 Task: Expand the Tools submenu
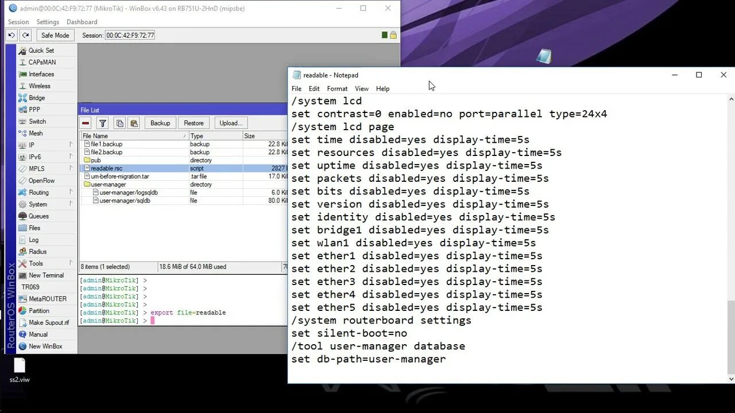(x=46, y=263)
